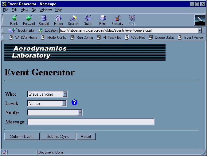Reload the current page
This screenshot has height=156, width=207.
(44, 20)
